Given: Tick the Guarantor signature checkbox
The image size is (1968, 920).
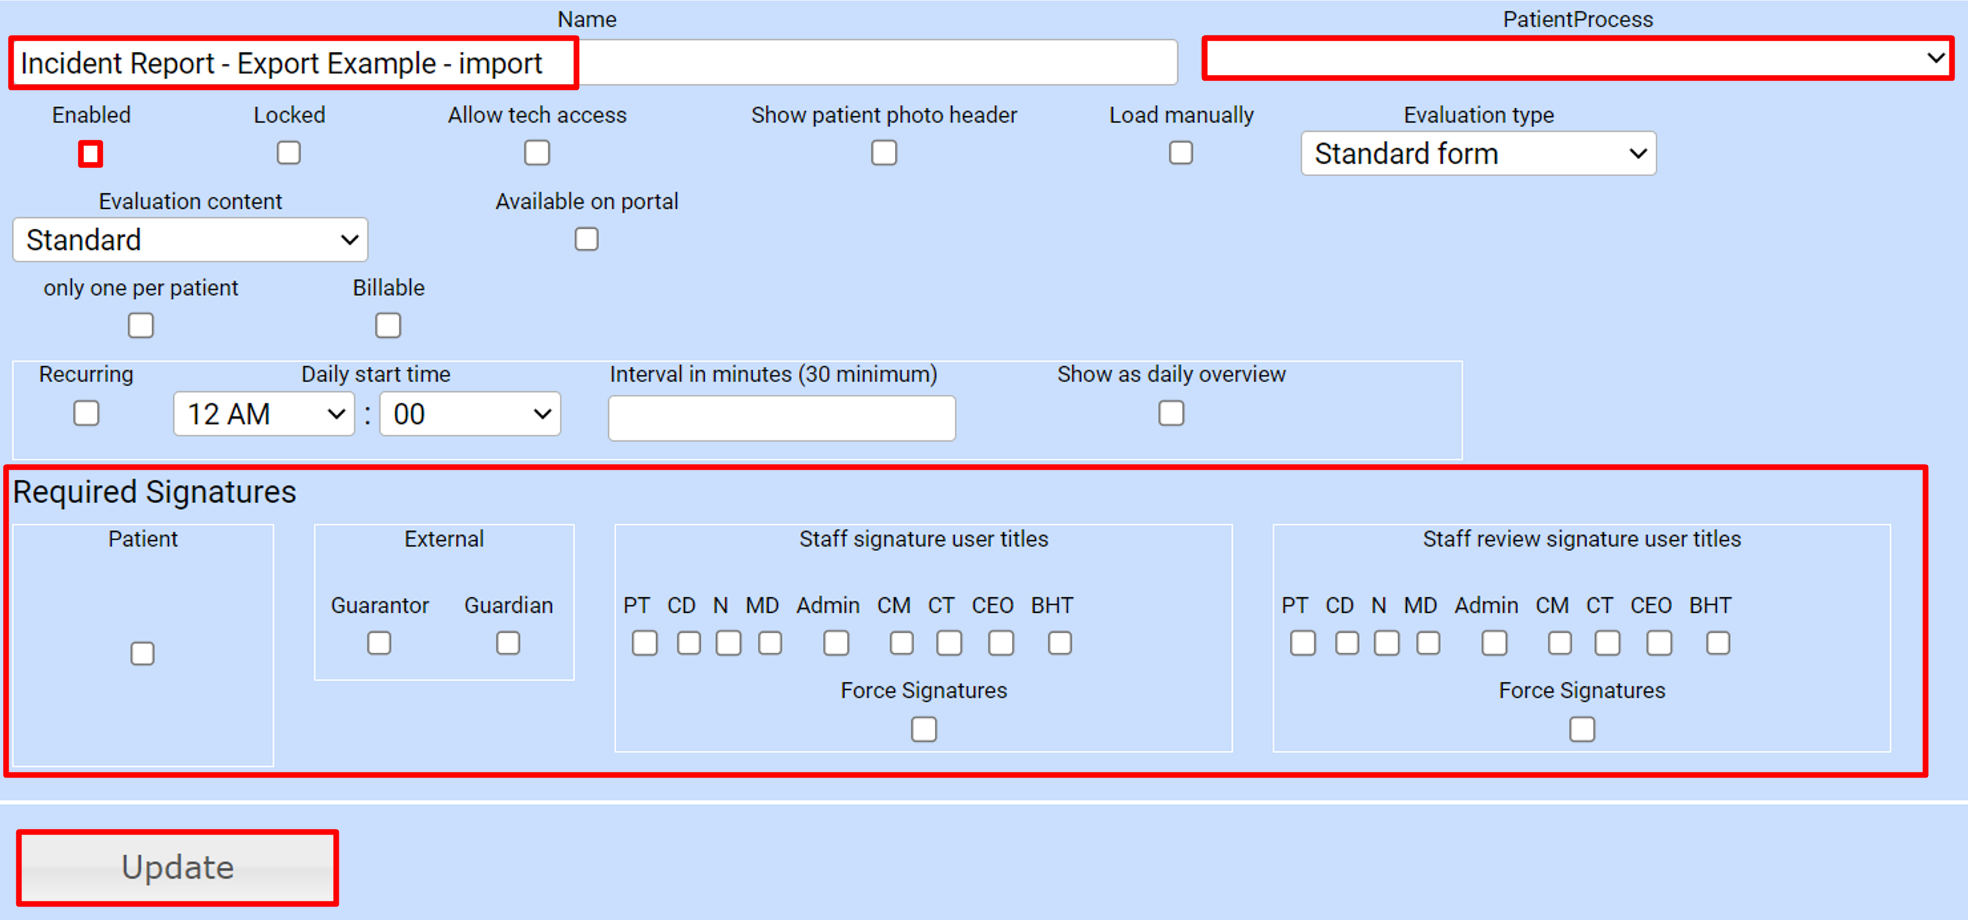Looking at the screenshot, I should pyautogui.click(x=379, y=643).
